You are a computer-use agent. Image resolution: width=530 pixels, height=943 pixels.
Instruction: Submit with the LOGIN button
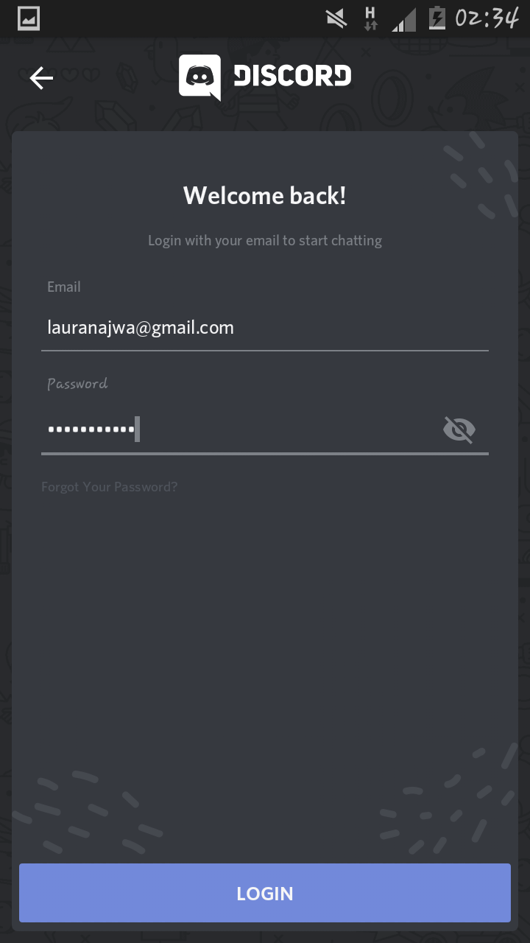point(265,893)
